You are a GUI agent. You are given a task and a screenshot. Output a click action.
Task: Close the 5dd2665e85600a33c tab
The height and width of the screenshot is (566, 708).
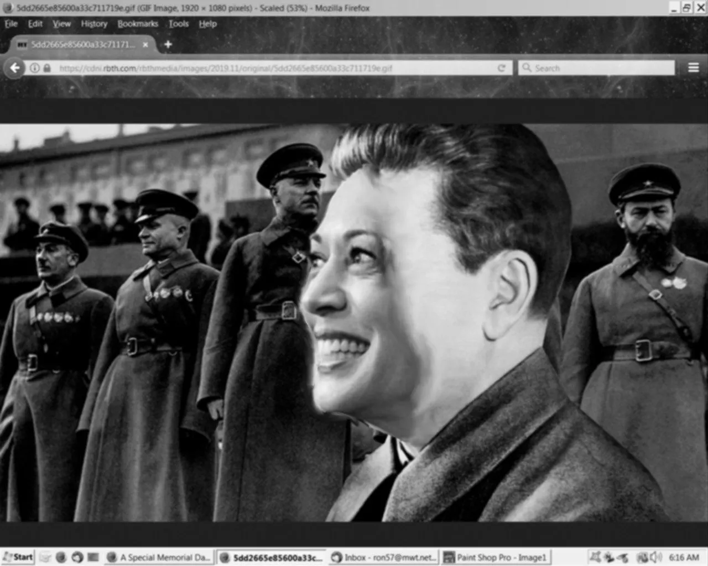pyautogui.click(x=145, y=44)
